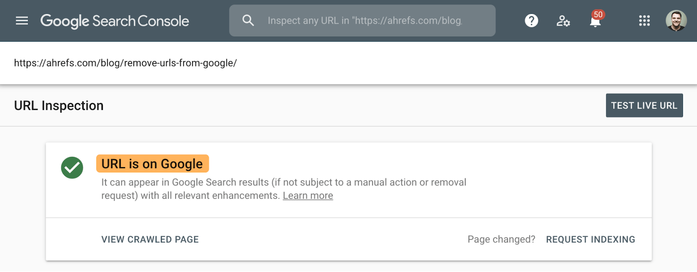This screenshot has width=697, height=272.
Task: Click the highlighted URL is on Google heading
Action: 152,164
